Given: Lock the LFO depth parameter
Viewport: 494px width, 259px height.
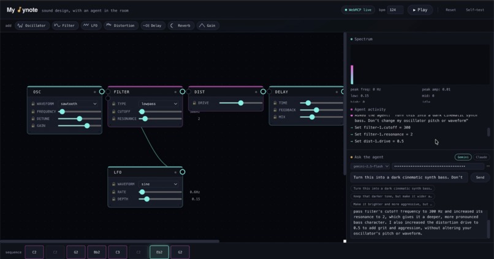Looking at the screenshot, I should 114,199.
